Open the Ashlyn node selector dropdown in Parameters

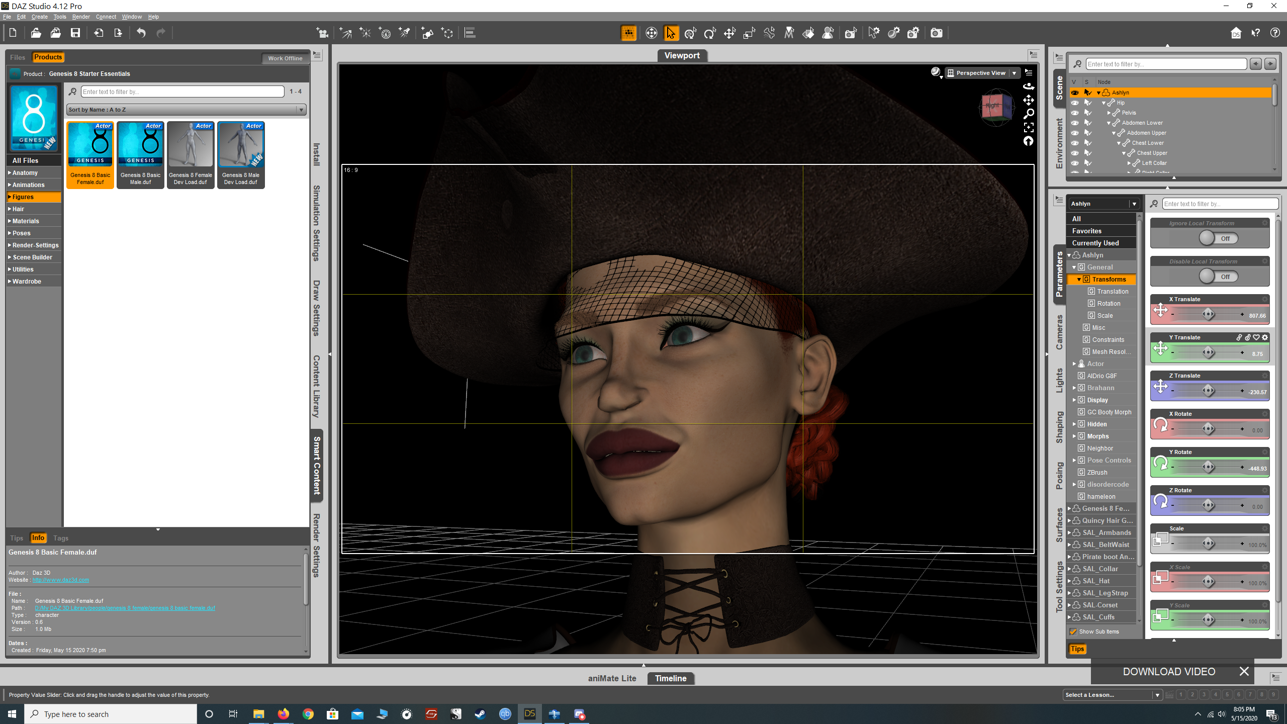point(1104,204)
